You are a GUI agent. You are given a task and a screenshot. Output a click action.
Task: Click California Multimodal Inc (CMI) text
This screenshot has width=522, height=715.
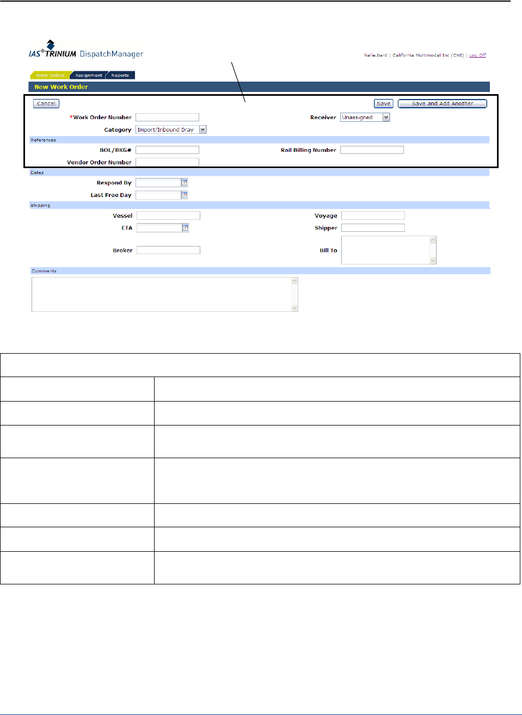[x=428, y=56]
